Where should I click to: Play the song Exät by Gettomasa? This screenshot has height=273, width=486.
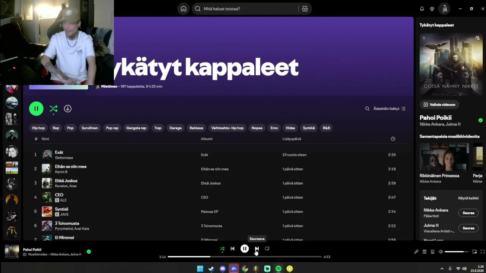pyautogui.click(x=218, y=155)
